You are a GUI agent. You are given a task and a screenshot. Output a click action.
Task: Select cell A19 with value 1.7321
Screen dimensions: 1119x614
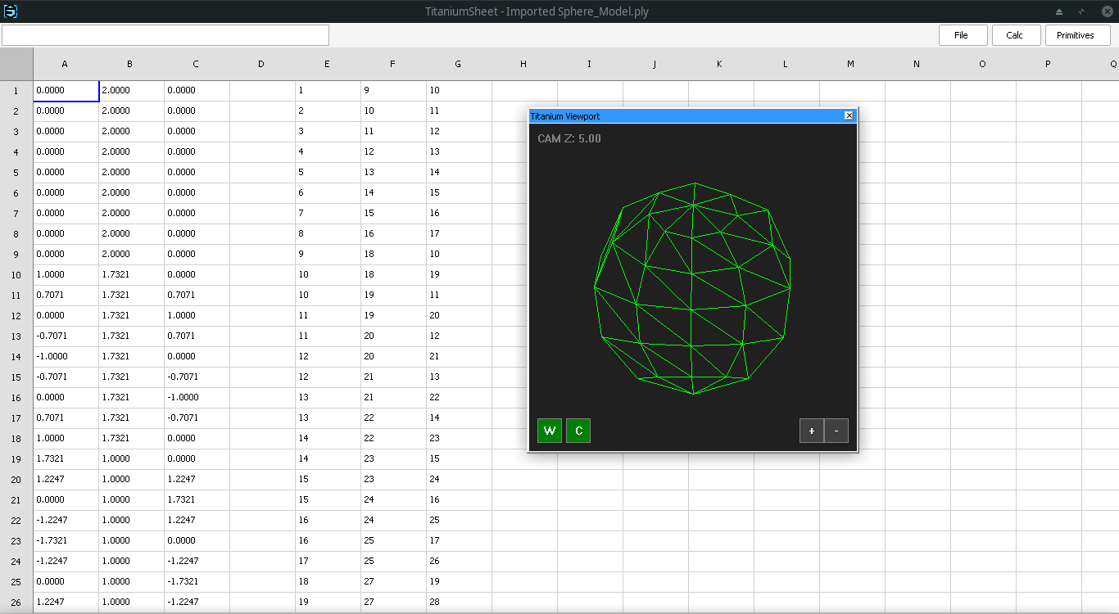pos(66,459)
